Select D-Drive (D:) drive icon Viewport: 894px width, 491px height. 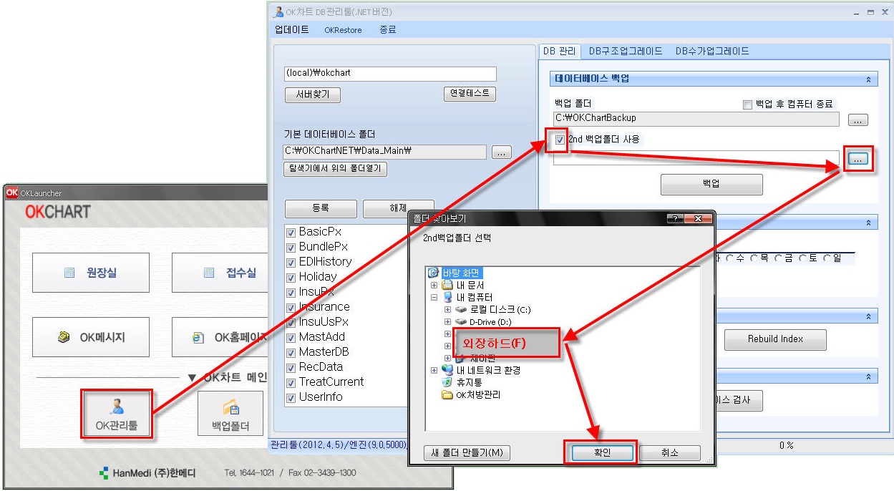461,321
